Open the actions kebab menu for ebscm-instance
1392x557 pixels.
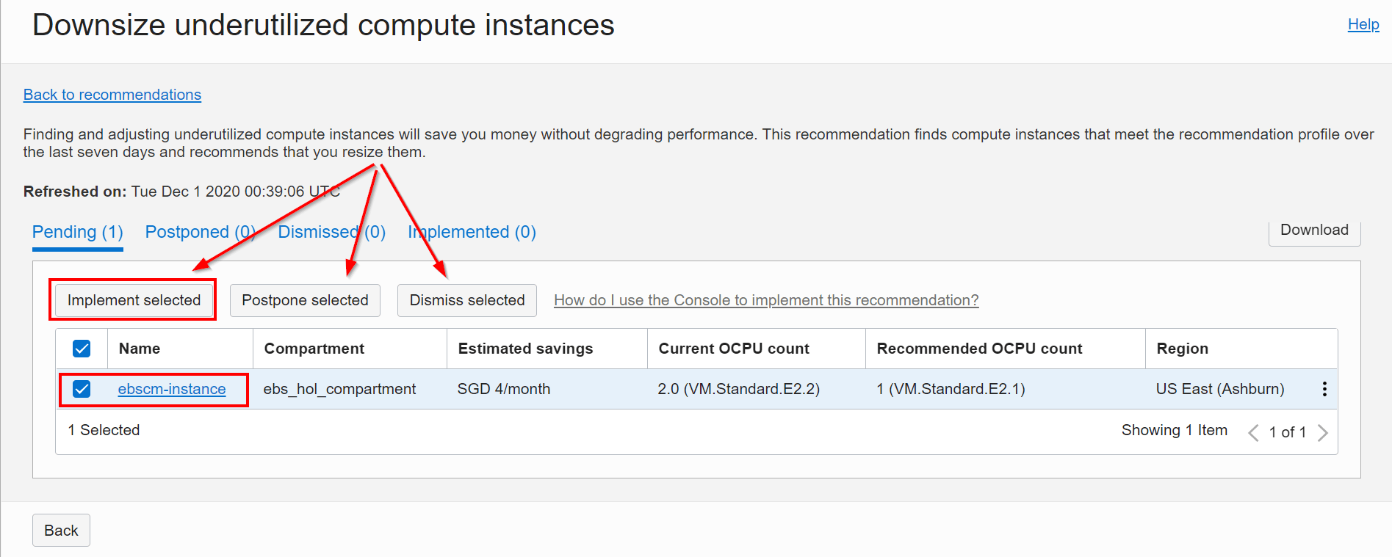pyautogui.click(x=1324, y=389)
